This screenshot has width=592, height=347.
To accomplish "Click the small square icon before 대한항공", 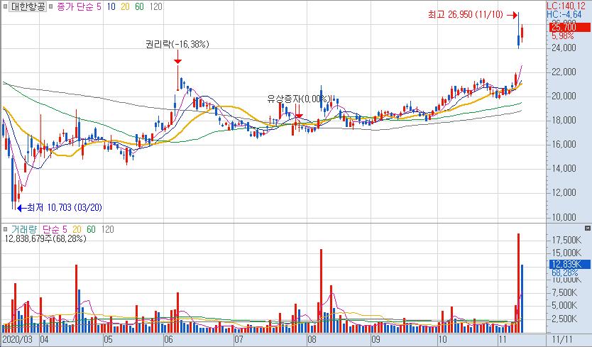I will pos(4,6).
